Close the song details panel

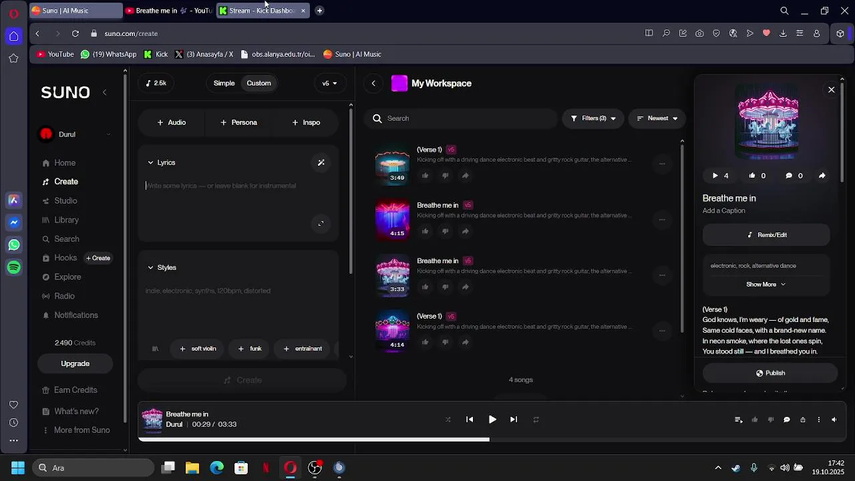pyautogui.click(x=831, y=90)
